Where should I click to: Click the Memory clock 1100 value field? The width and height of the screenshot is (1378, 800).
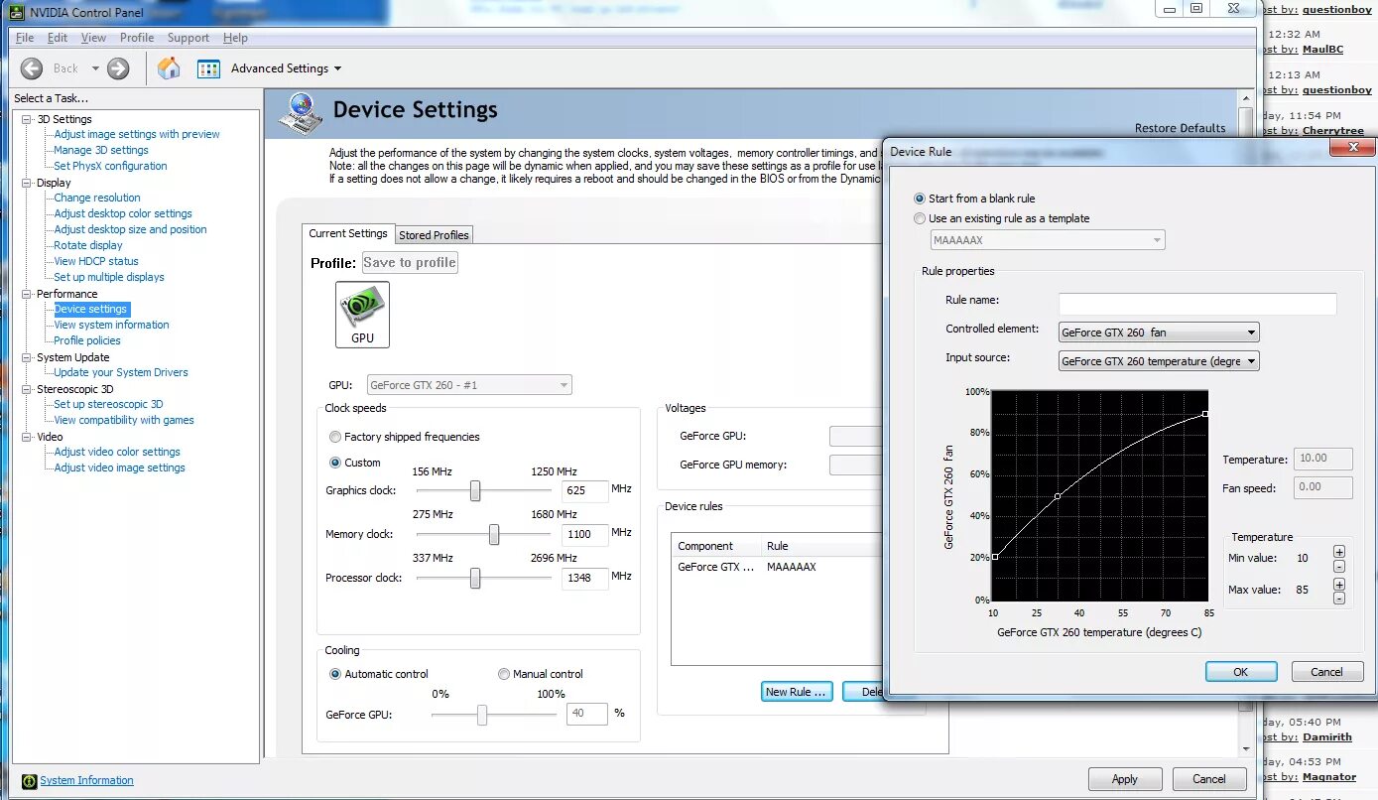pyautogui.click(x=584, y=534)
